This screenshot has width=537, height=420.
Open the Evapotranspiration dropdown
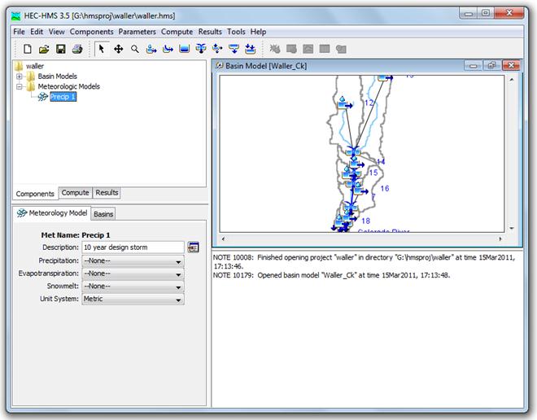(x=133, y=274)
